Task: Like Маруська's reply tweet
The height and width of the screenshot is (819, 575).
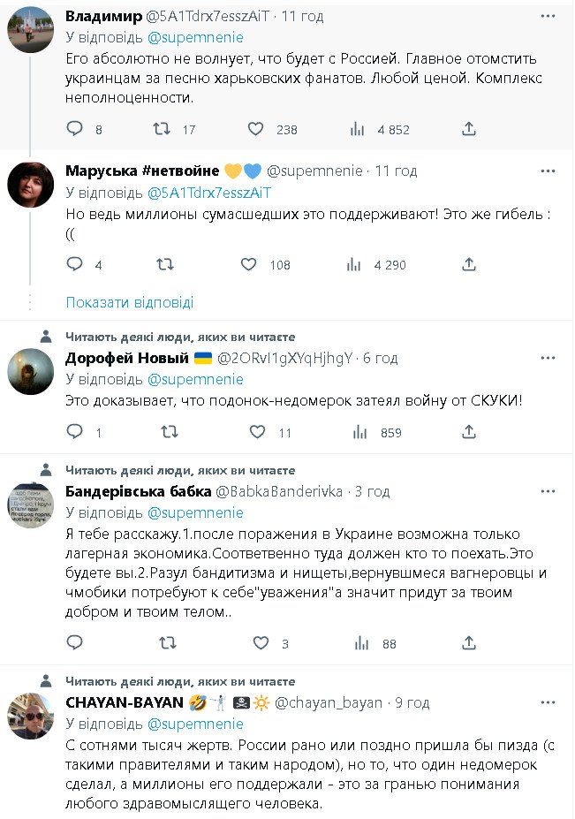Action: pyautogui.click(x=249, y=264)
